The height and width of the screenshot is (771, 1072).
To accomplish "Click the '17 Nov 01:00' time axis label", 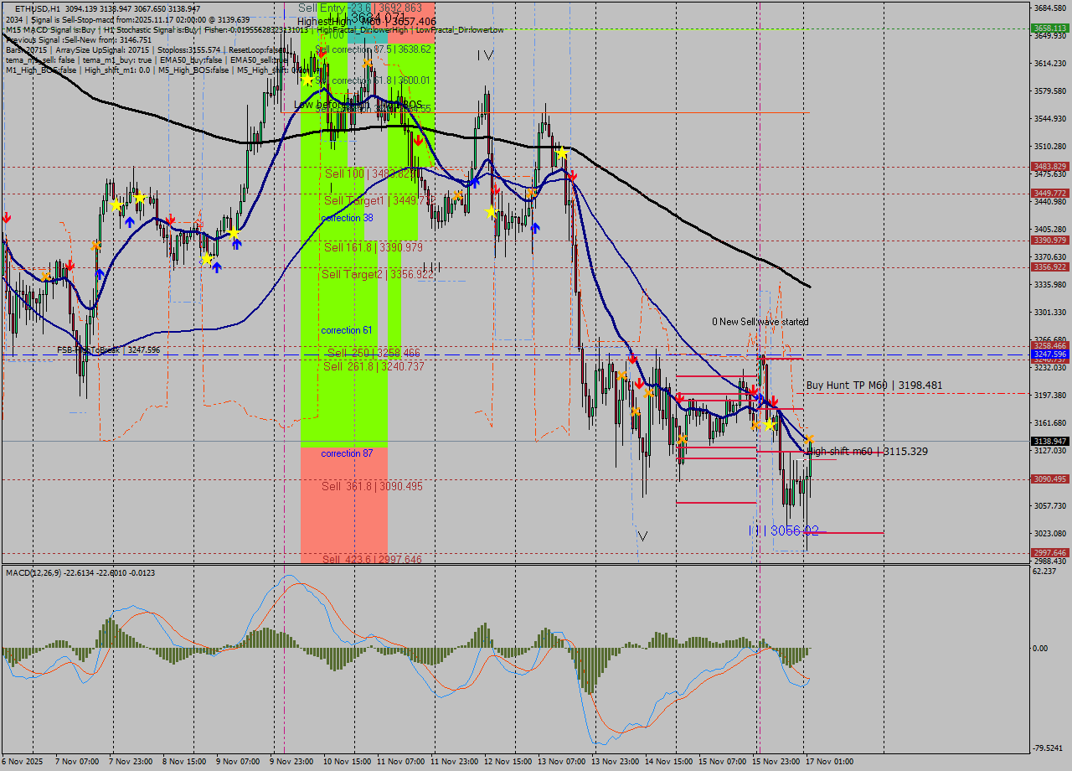I will (829, 762).
